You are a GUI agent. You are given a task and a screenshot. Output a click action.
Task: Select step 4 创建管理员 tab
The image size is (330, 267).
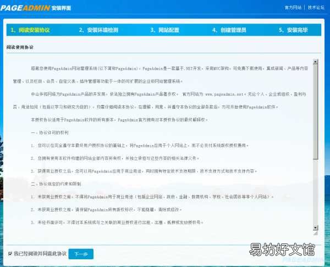[229, 30]
